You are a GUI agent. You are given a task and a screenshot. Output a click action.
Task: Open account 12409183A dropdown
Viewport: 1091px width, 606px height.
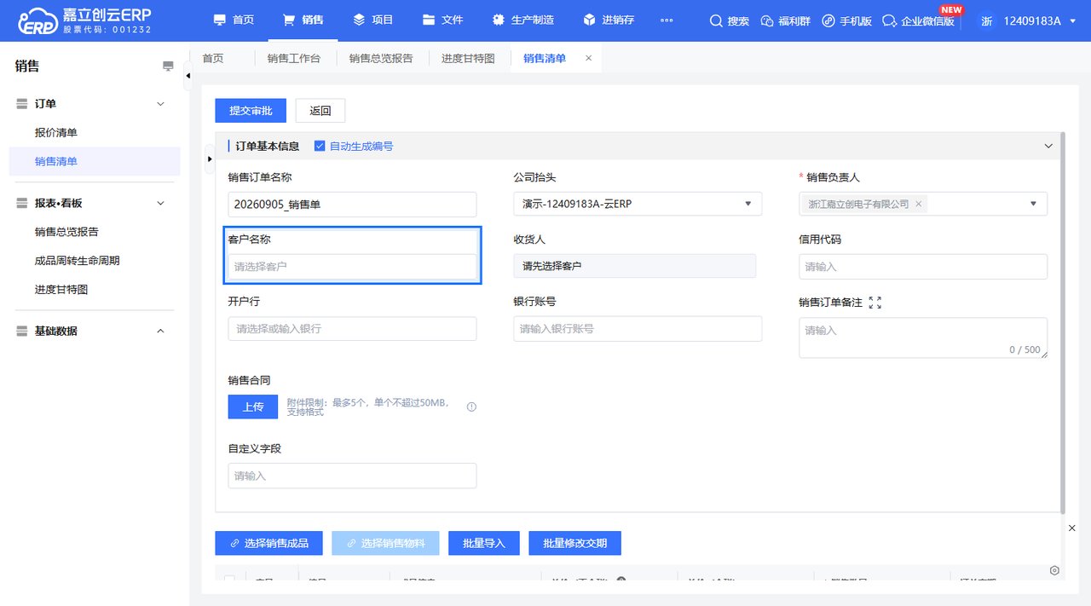tap(1040, 20)
